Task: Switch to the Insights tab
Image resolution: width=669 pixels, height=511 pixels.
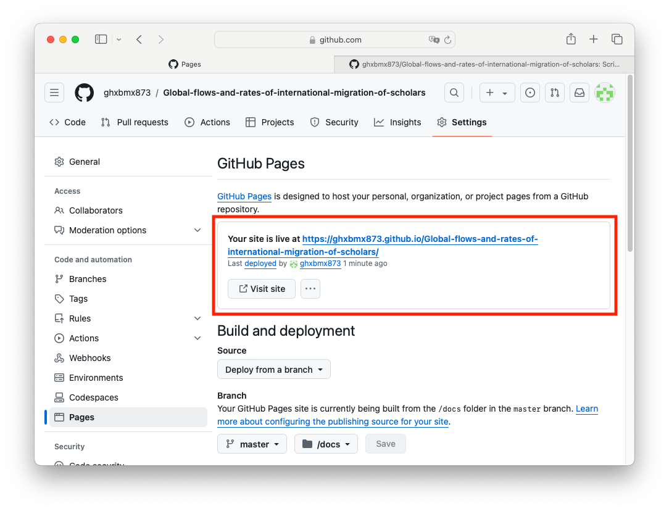Action: click(397, 122)
